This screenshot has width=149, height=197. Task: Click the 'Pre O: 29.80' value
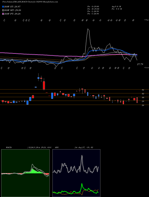(93, 7)
